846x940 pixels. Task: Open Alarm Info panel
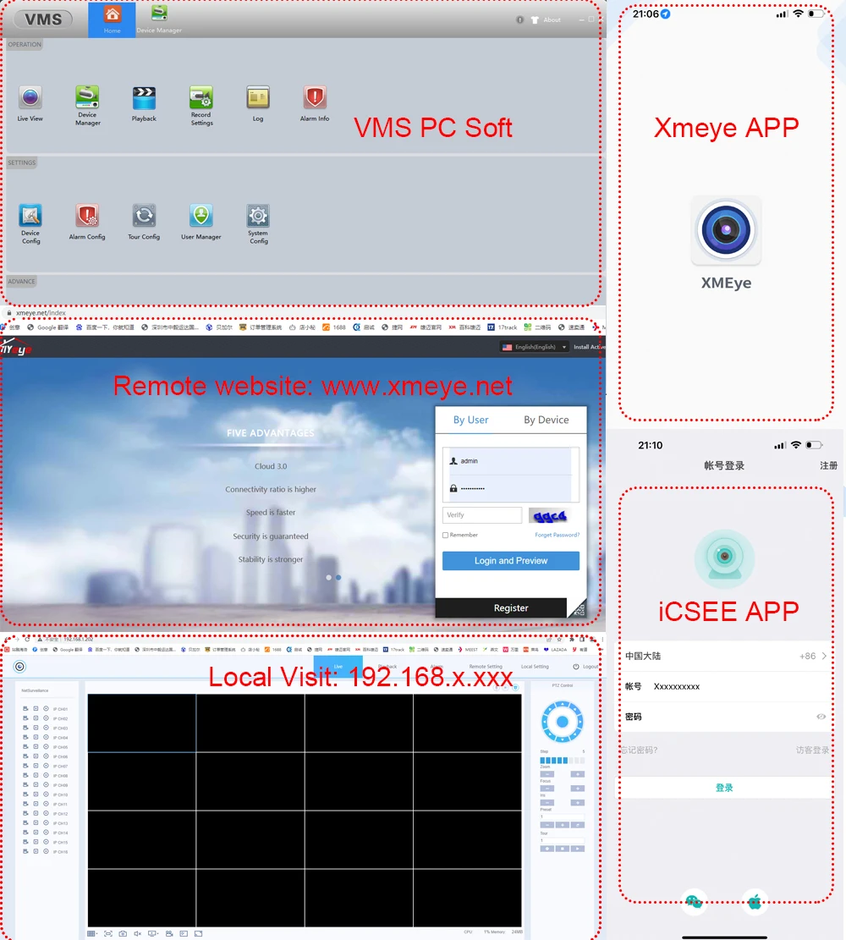pos(315,98)
